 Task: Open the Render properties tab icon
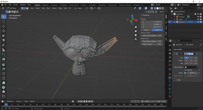click(170, 50)
